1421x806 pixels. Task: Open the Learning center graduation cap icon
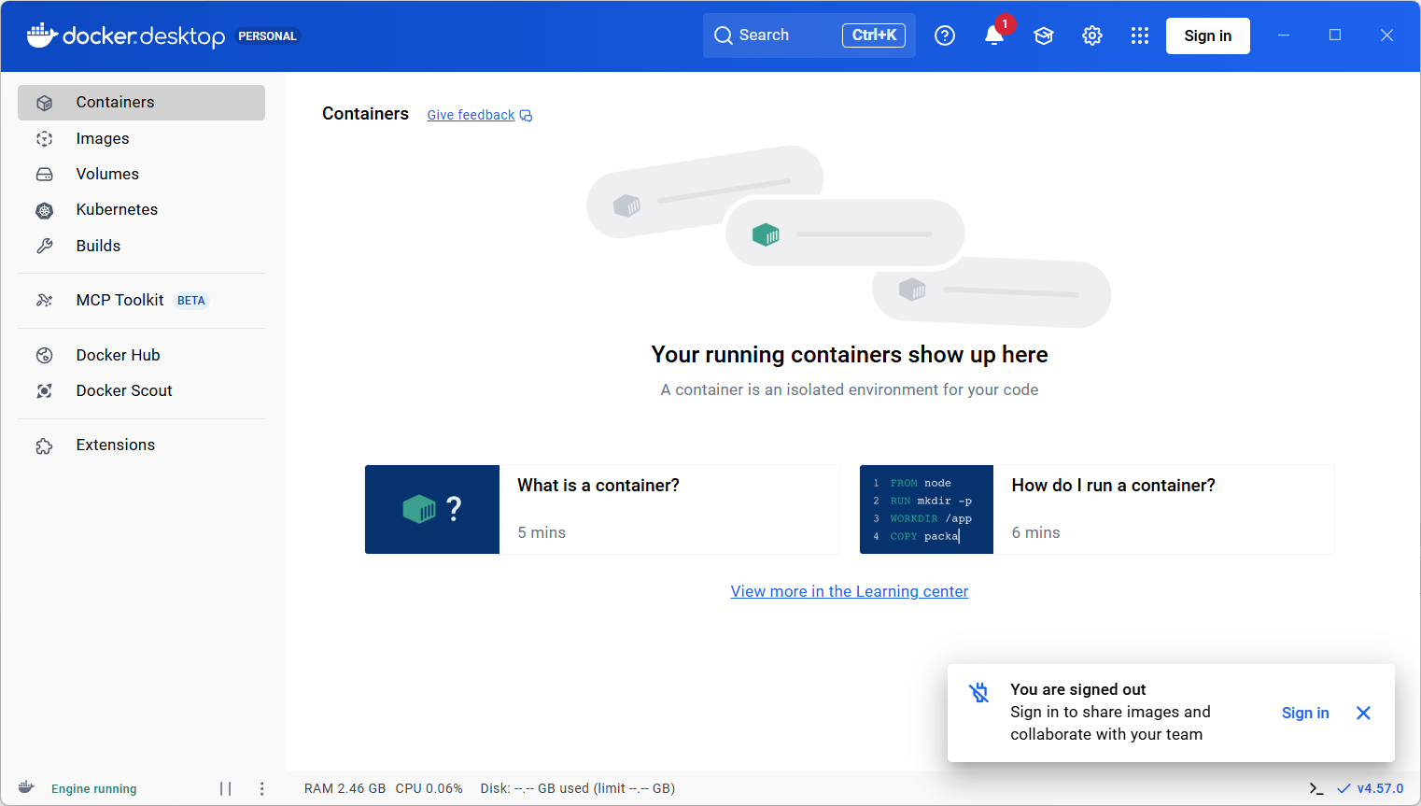click(x=1044, y=35)
